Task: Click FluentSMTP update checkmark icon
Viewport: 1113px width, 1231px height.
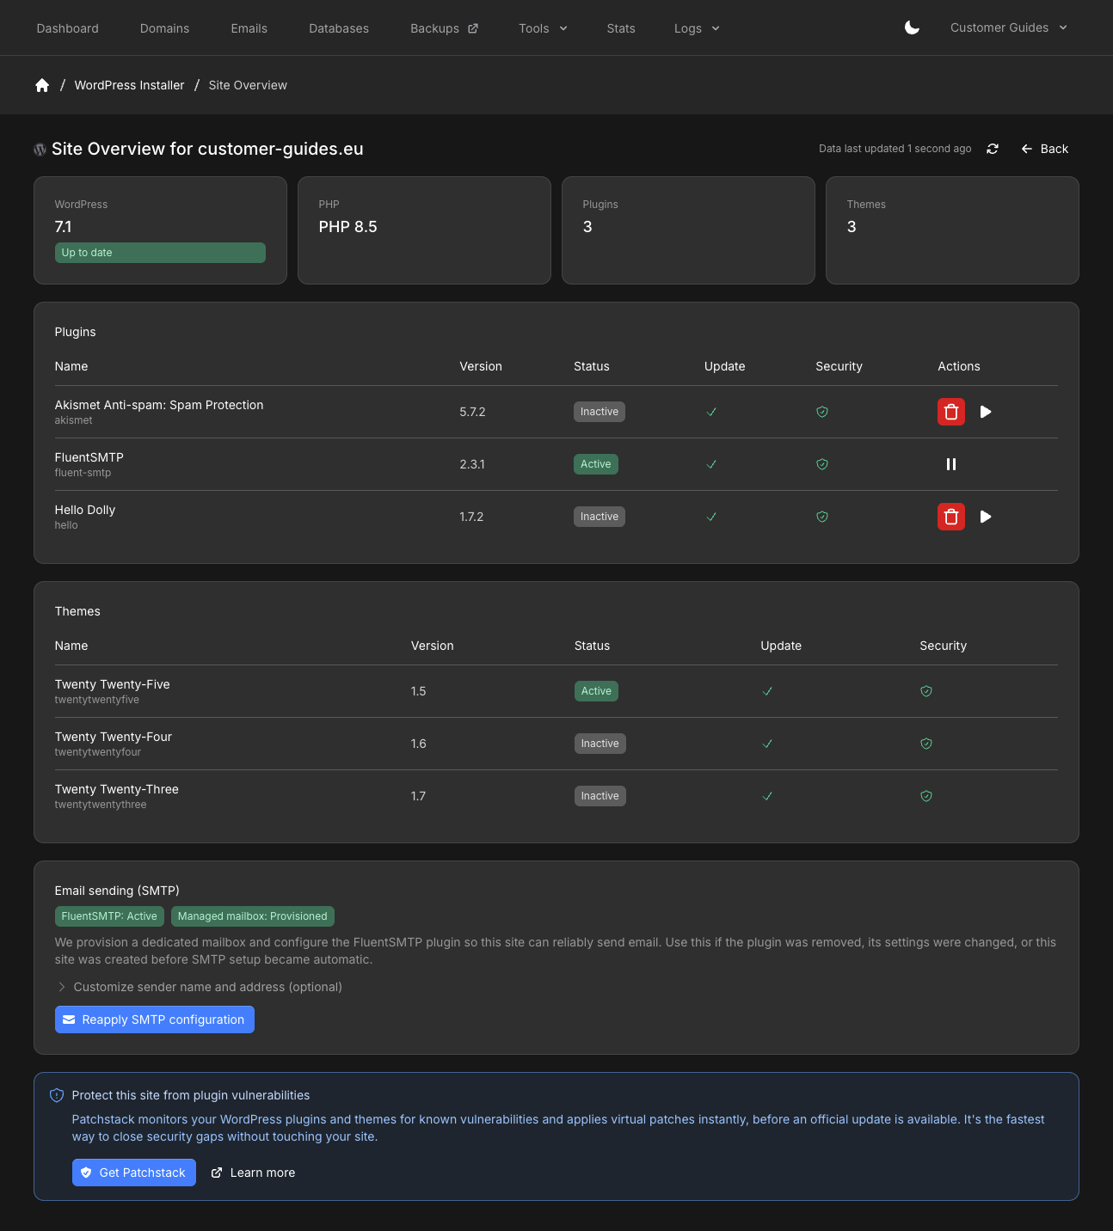Action: tap(711, 464)
